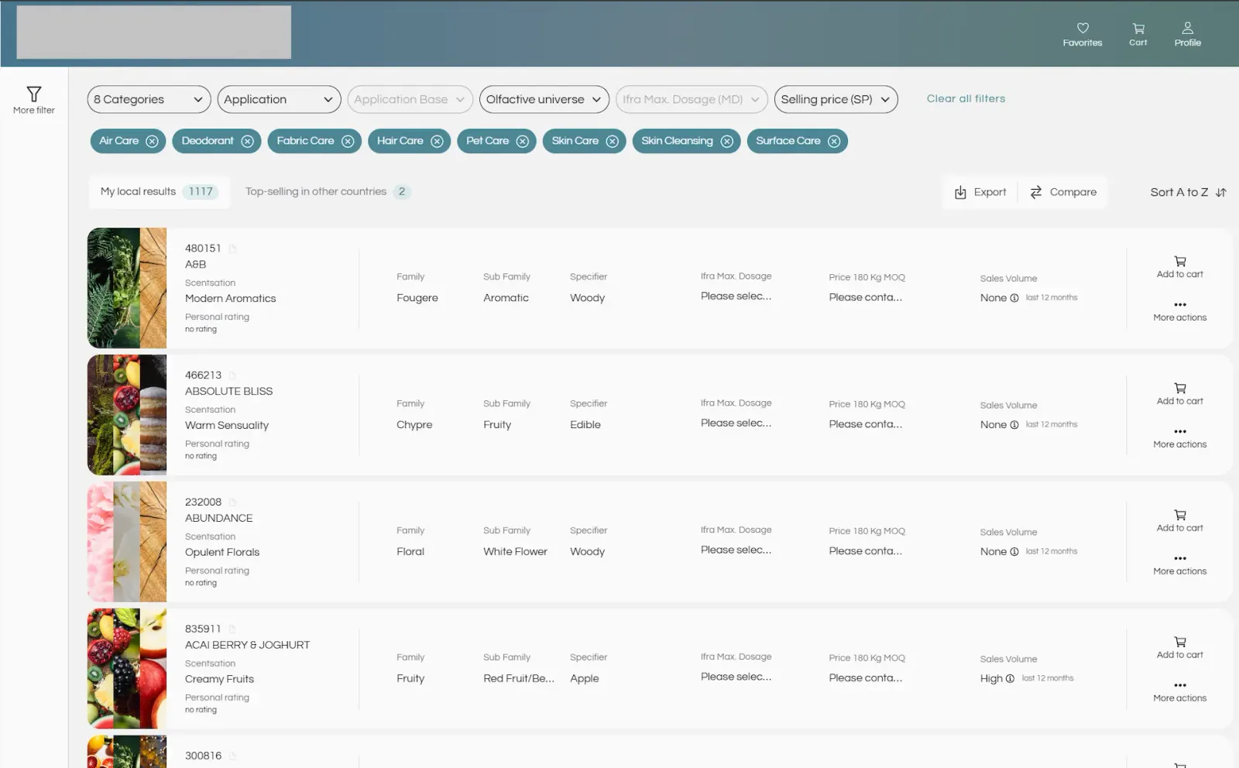Screen dimensions: 1239x768
Task: Open the Application Base dropdown
Action: pos(410,99)
